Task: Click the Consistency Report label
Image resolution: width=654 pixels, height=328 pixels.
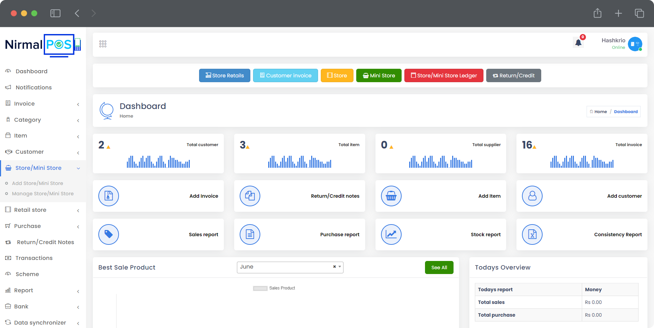Action: coord(618,234)
